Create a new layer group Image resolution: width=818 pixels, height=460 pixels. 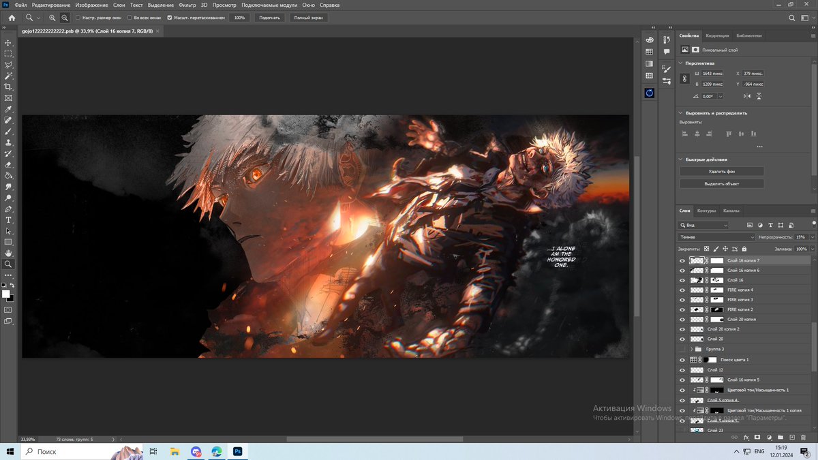click(781, 436)
